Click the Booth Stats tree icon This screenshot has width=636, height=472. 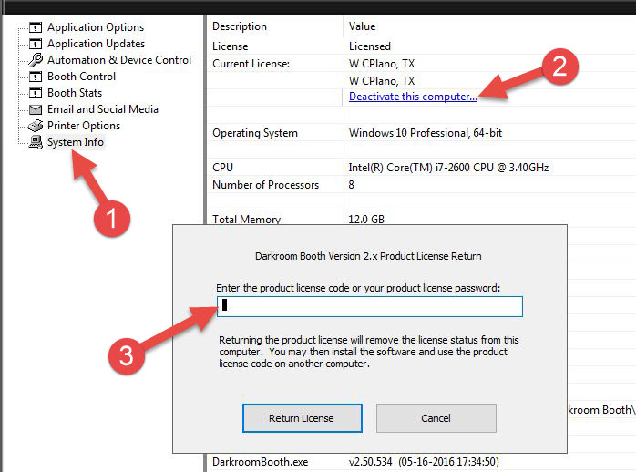point(36,93)
